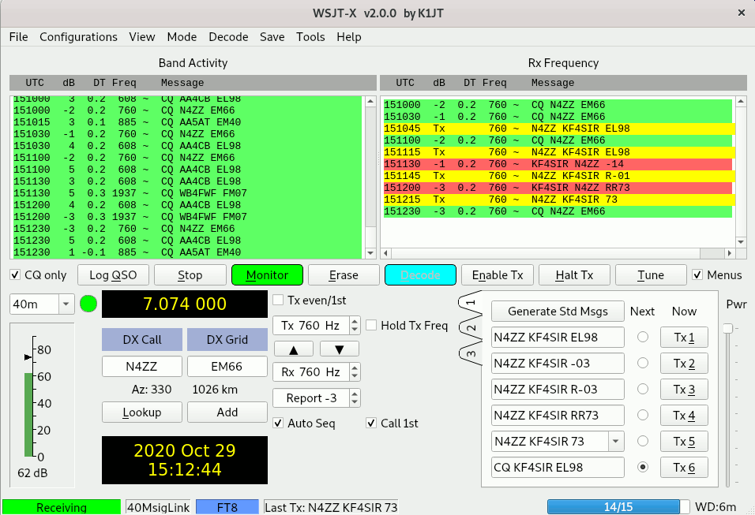
Task: Increase the Rx 760 Hz frequency spinner
Action: tap(355, 368)
